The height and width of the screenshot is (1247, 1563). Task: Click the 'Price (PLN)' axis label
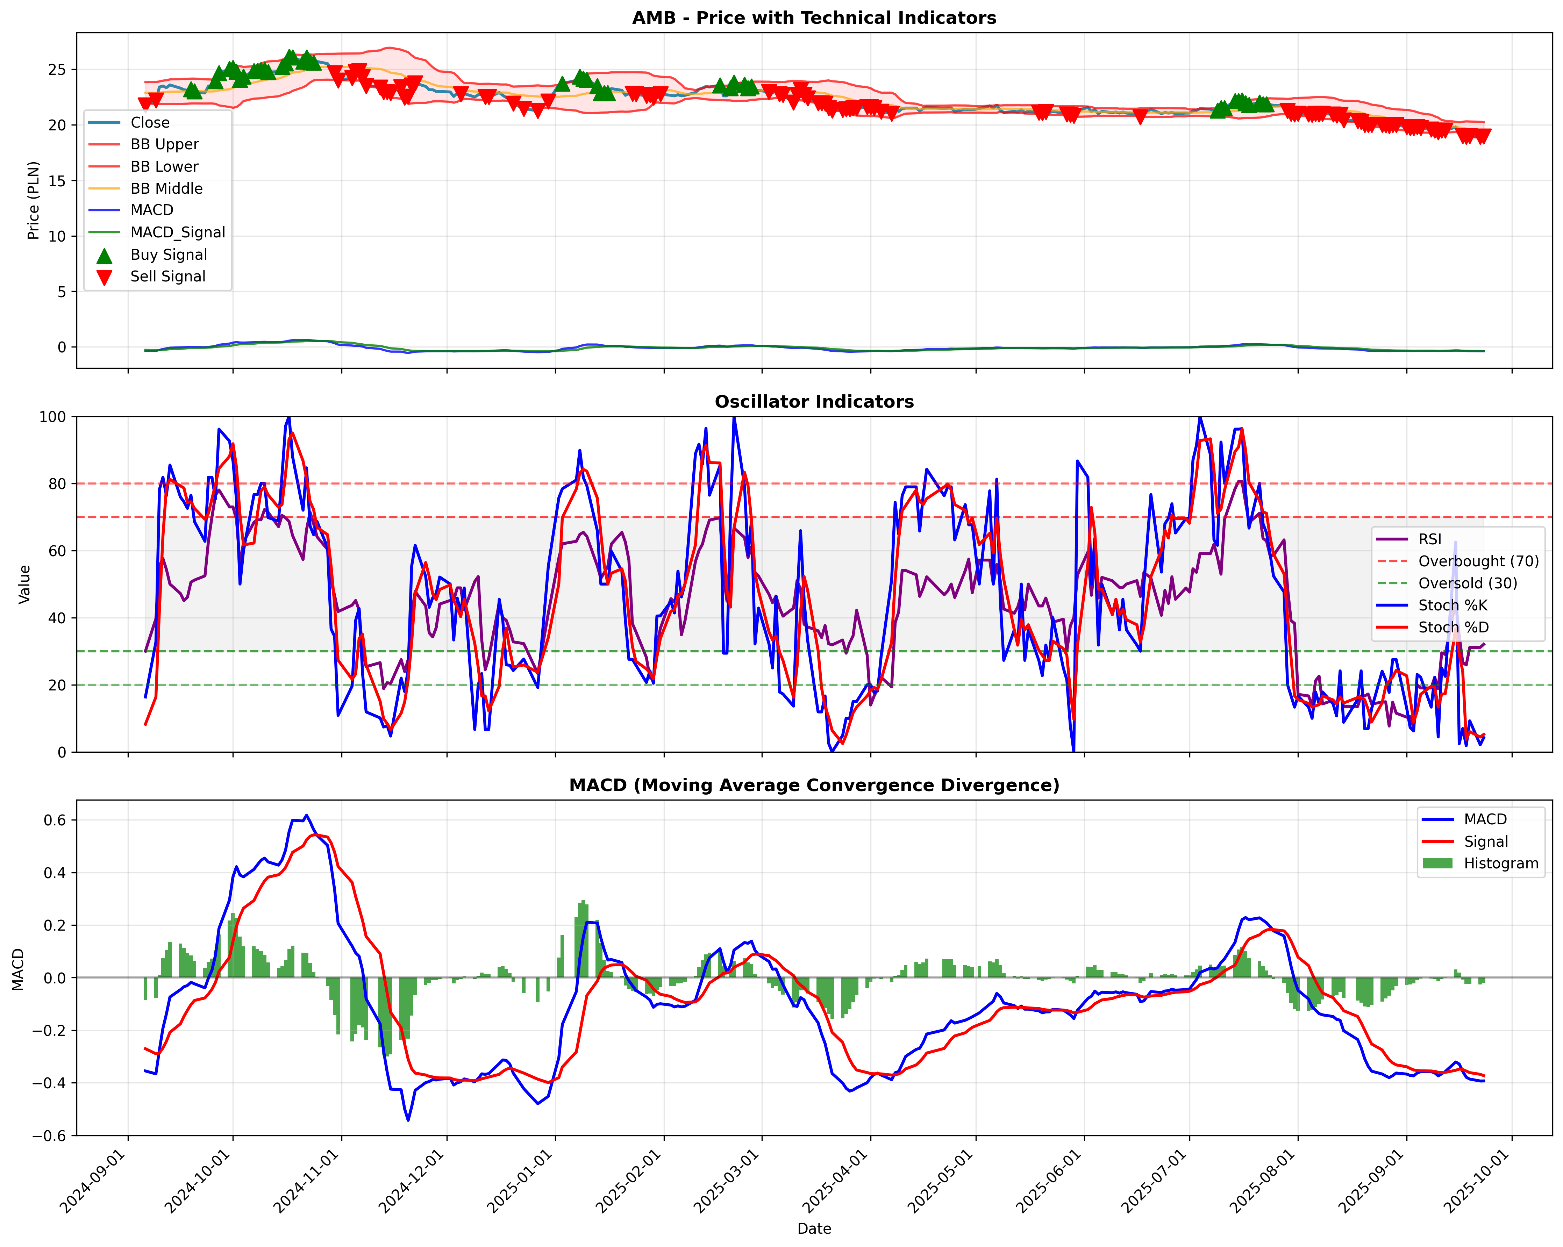33,200
